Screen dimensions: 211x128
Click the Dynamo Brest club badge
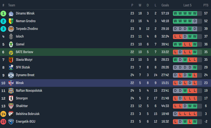tap(11, 75)
